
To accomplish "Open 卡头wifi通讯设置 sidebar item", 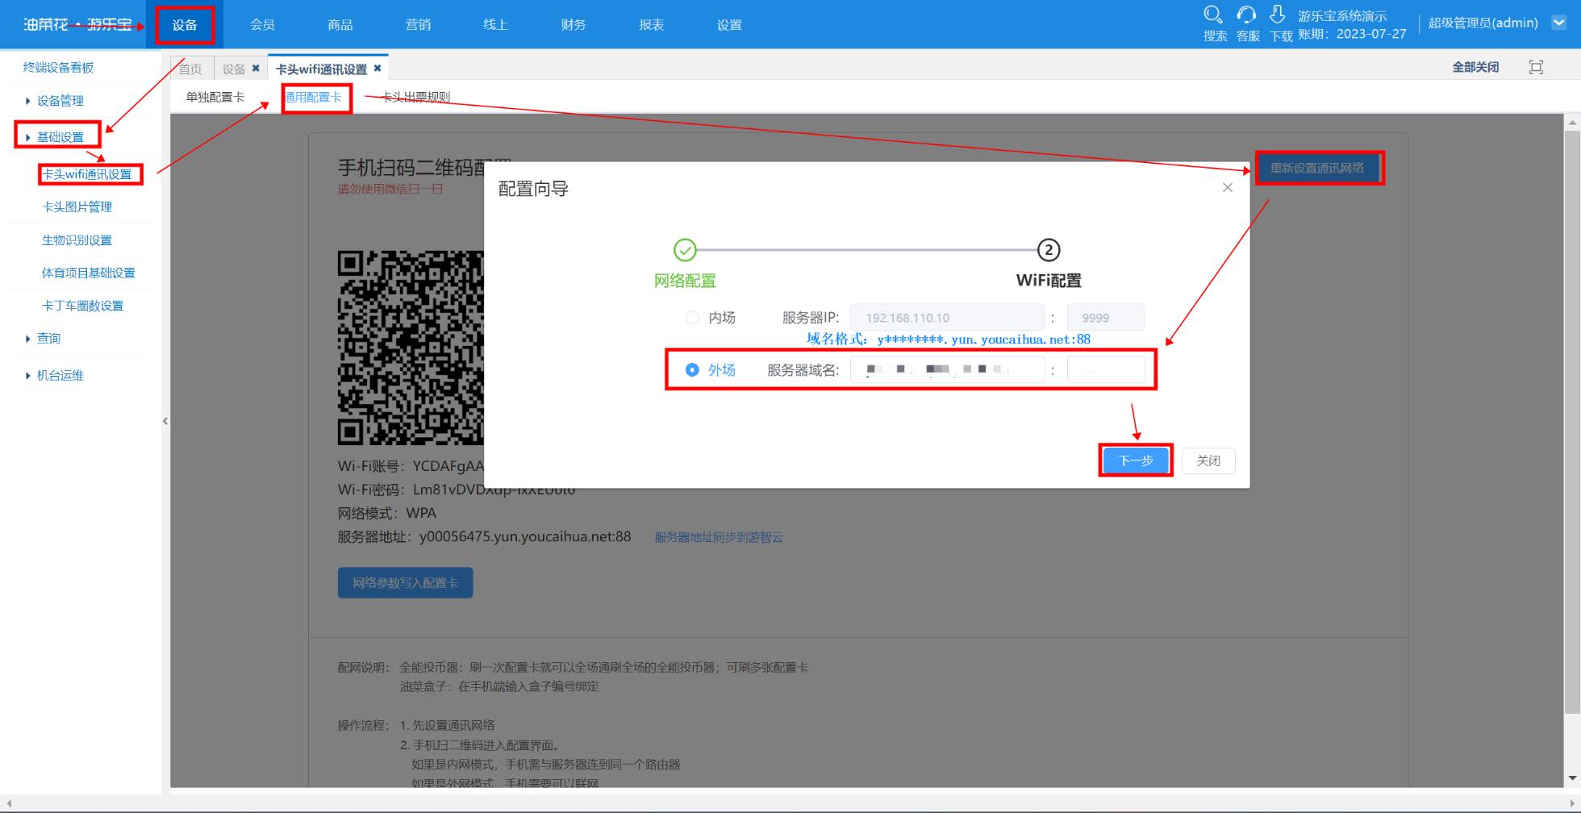I will pos(87,174).
